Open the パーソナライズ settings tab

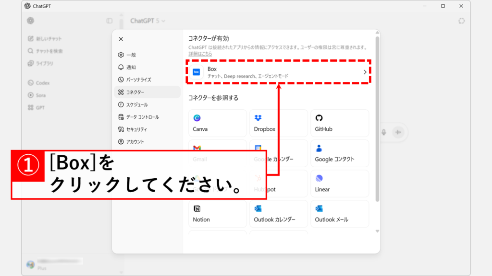(147, 80)
